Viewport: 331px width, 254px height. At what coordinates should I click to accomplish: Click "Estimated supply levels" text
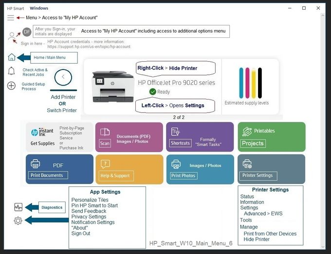click(x=247, y=103)
